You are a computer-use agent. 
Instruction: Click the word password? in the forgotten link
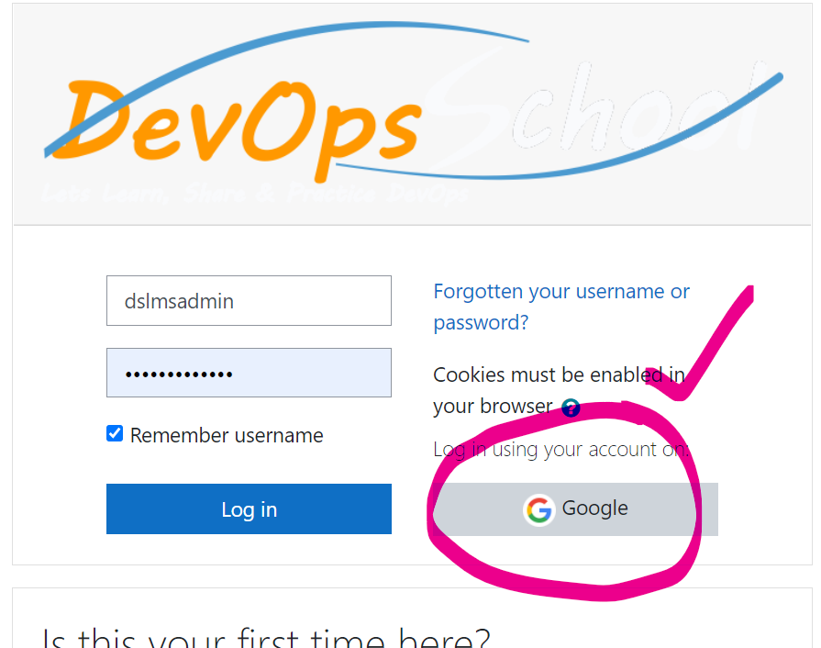tap(481, 323)
